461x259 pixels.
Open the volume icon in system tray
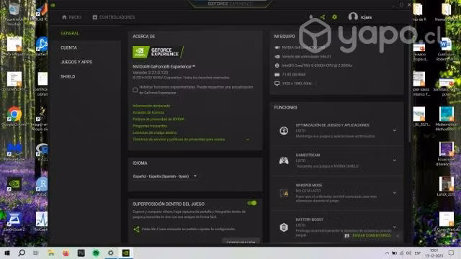[x=408, y=253]
